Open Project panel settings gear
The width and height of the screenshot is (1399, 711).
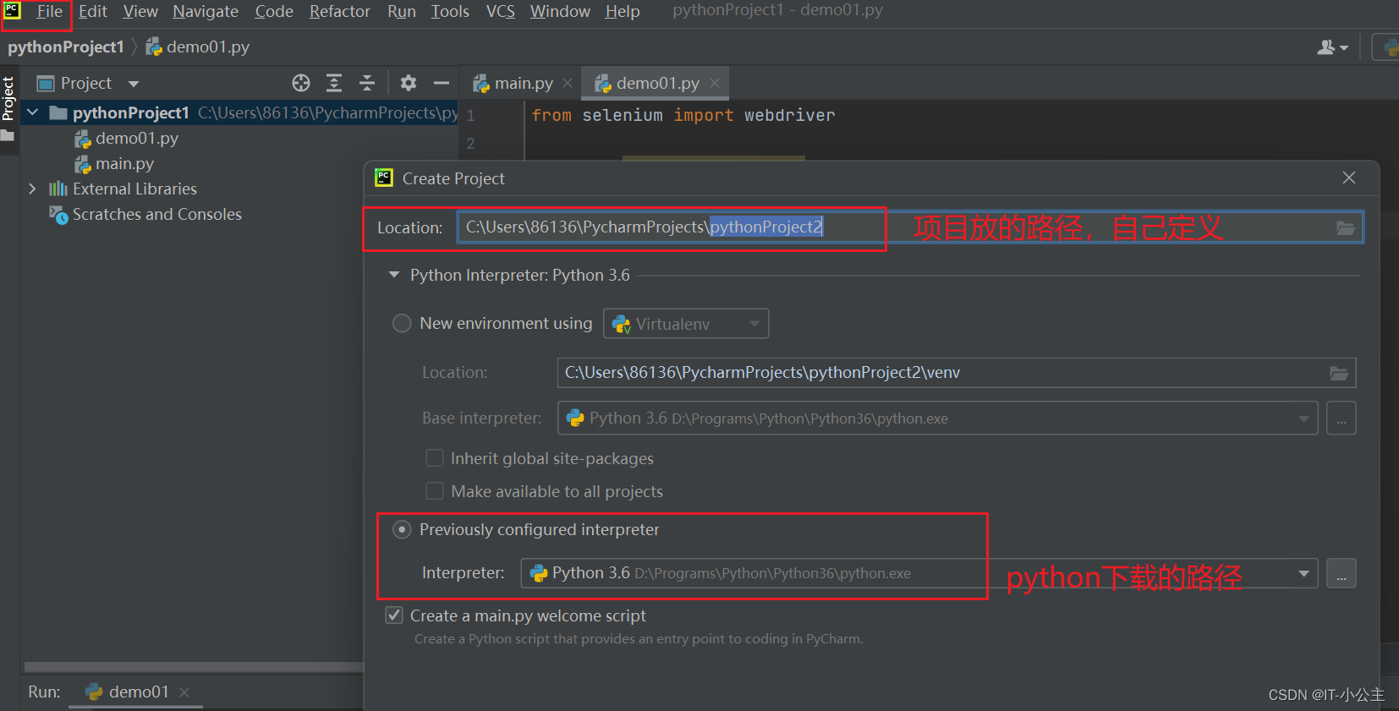tap(409, 83)
